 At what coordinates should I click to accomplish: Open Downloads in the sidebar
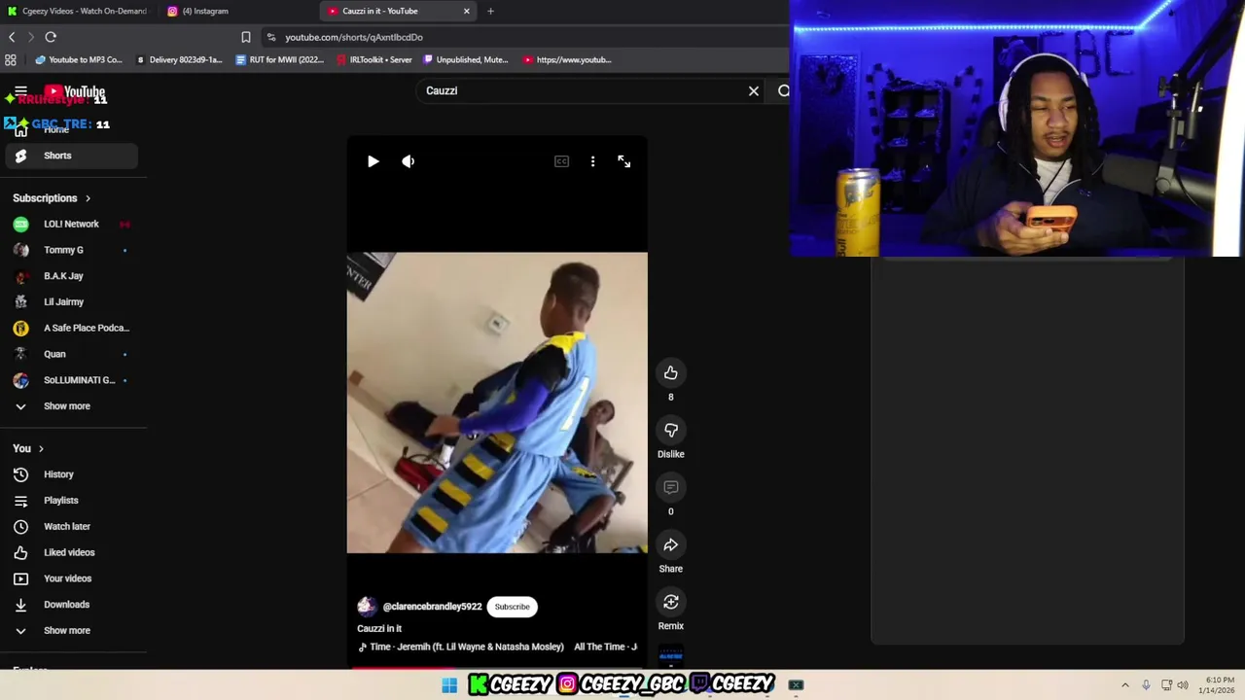pyautogui.click(x=71, y=605)
